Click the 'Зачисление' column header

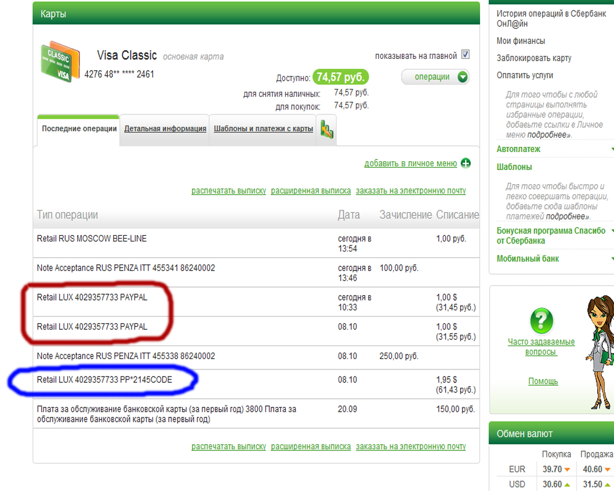point(406,215)
